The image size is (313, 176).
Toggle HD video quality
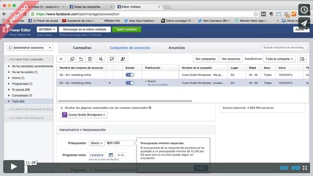[x=296, y=168]
